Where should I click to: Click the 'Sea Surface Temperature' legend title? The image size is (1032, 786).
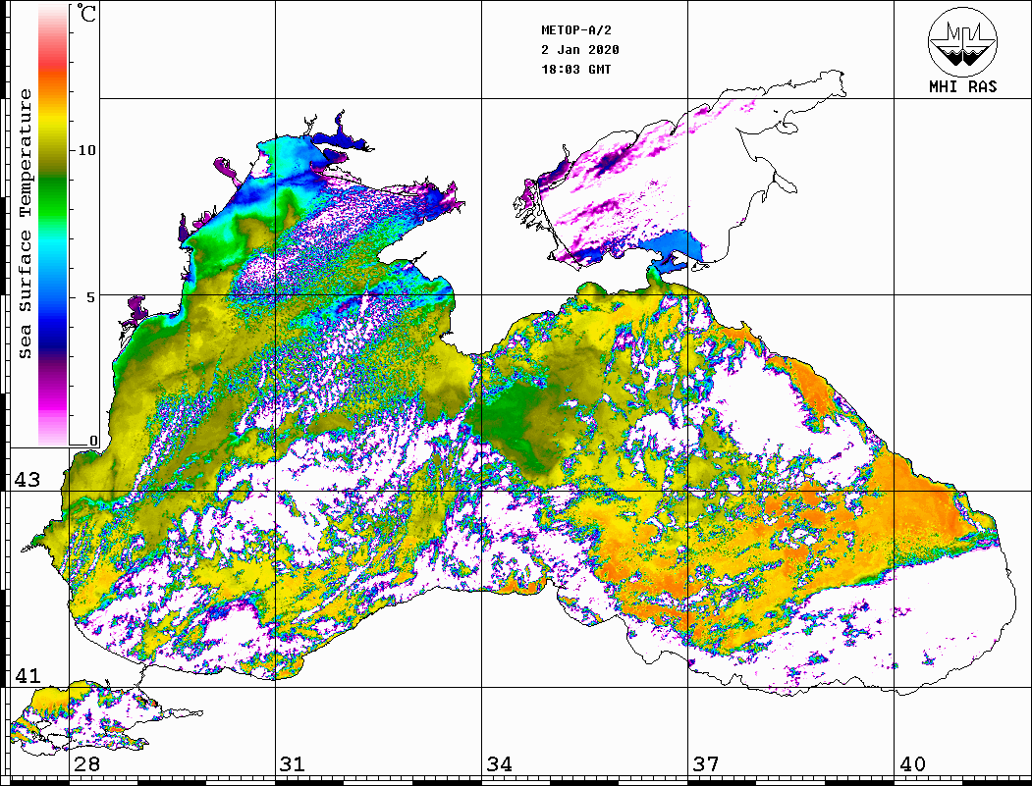[x=25, y=225]
